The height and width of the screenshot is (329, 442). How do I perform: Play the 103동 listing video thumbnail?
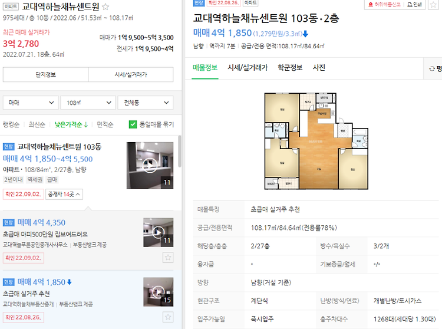coord(150,165)
